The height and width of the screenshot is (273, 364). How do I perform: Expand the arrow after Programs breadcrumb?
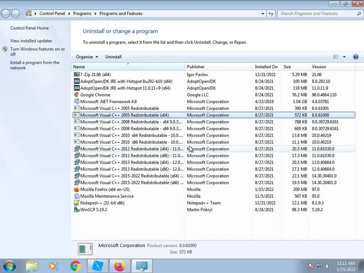click(95, 14)
